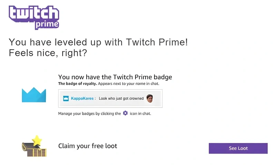Click the 'Feels nice, right?' line

click(48, 53)
